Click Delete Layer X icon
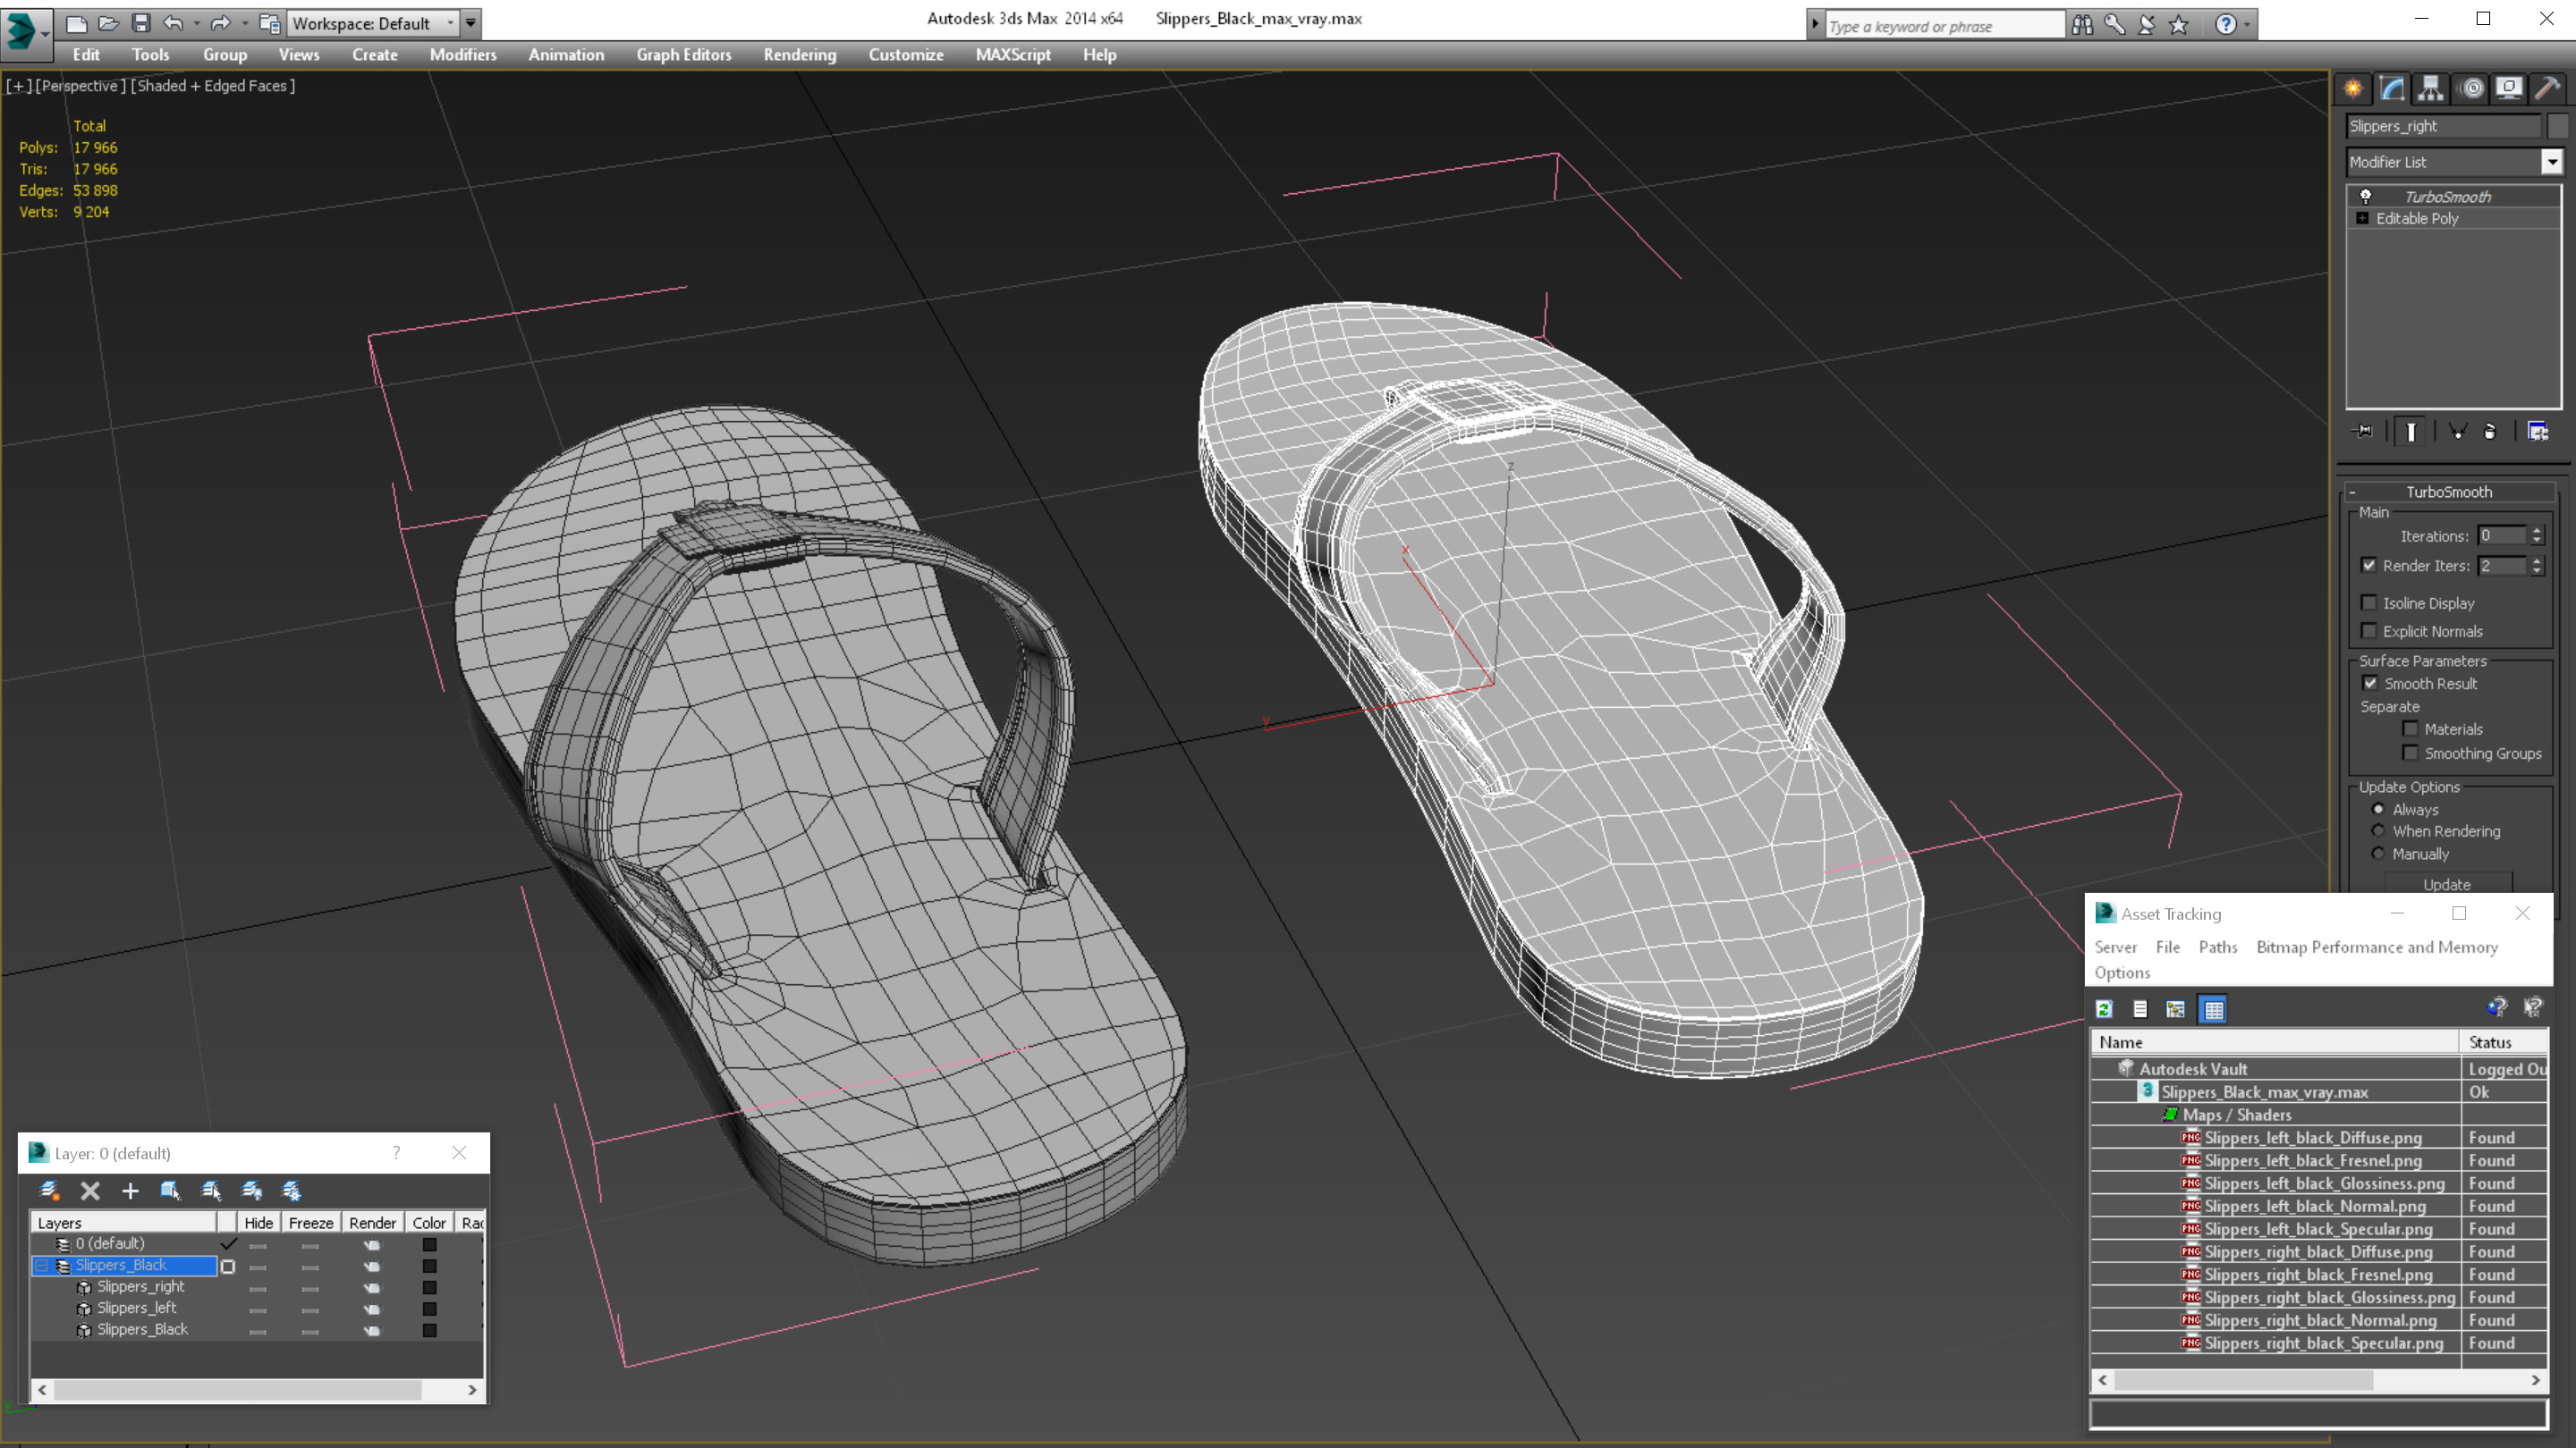 [90, 1191]
